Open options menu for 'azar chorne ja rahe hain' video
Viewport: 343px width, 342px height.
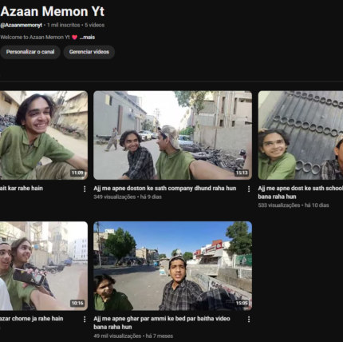tap(85, 319)
